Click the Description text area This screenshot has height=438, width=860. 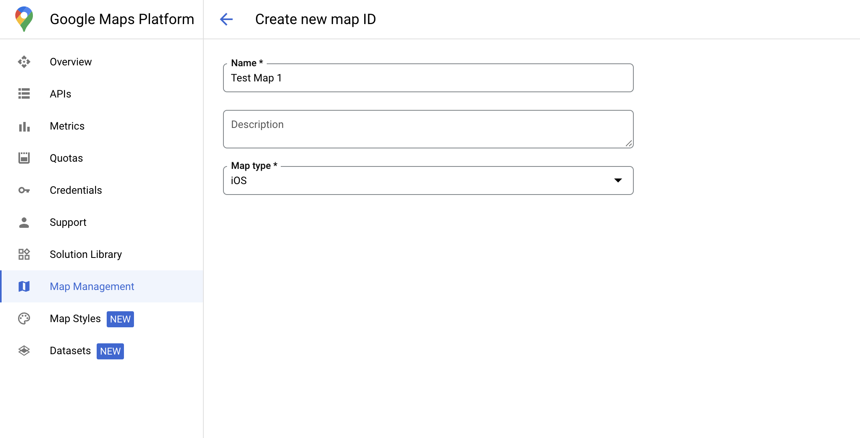429,128
